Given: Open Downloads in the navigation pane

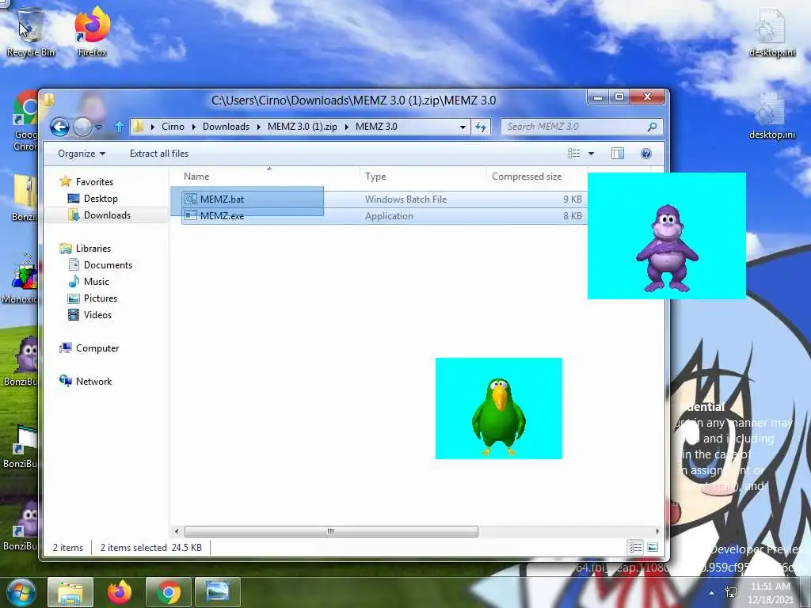Looking at the screenshot, I should (107, 215).
